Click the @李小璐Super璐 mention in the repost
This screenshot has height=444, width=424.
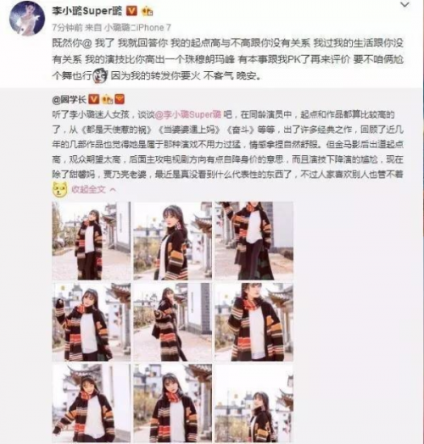188,114
